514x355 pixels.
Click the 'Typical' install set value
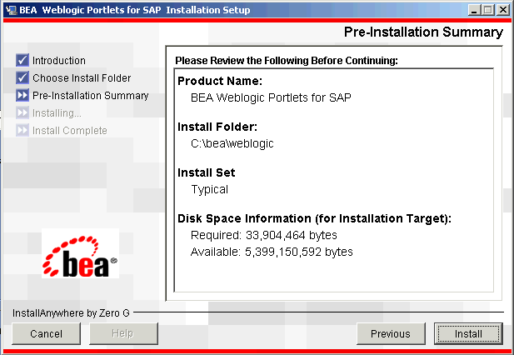[x=209, y=189]
